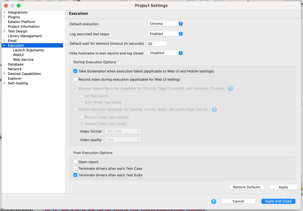Click the Apply button
Screen dimensions: 303x211
[x=283, y=187]
